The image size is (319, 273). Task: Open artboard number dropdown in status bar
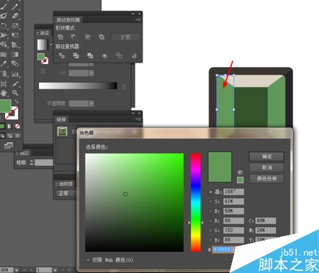point(55,270)
